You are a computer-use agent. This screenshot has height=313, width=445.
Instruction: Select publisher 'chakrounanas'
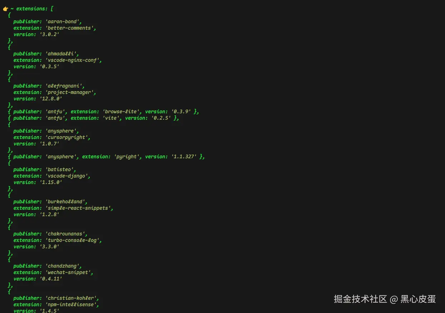click(65, 234)
